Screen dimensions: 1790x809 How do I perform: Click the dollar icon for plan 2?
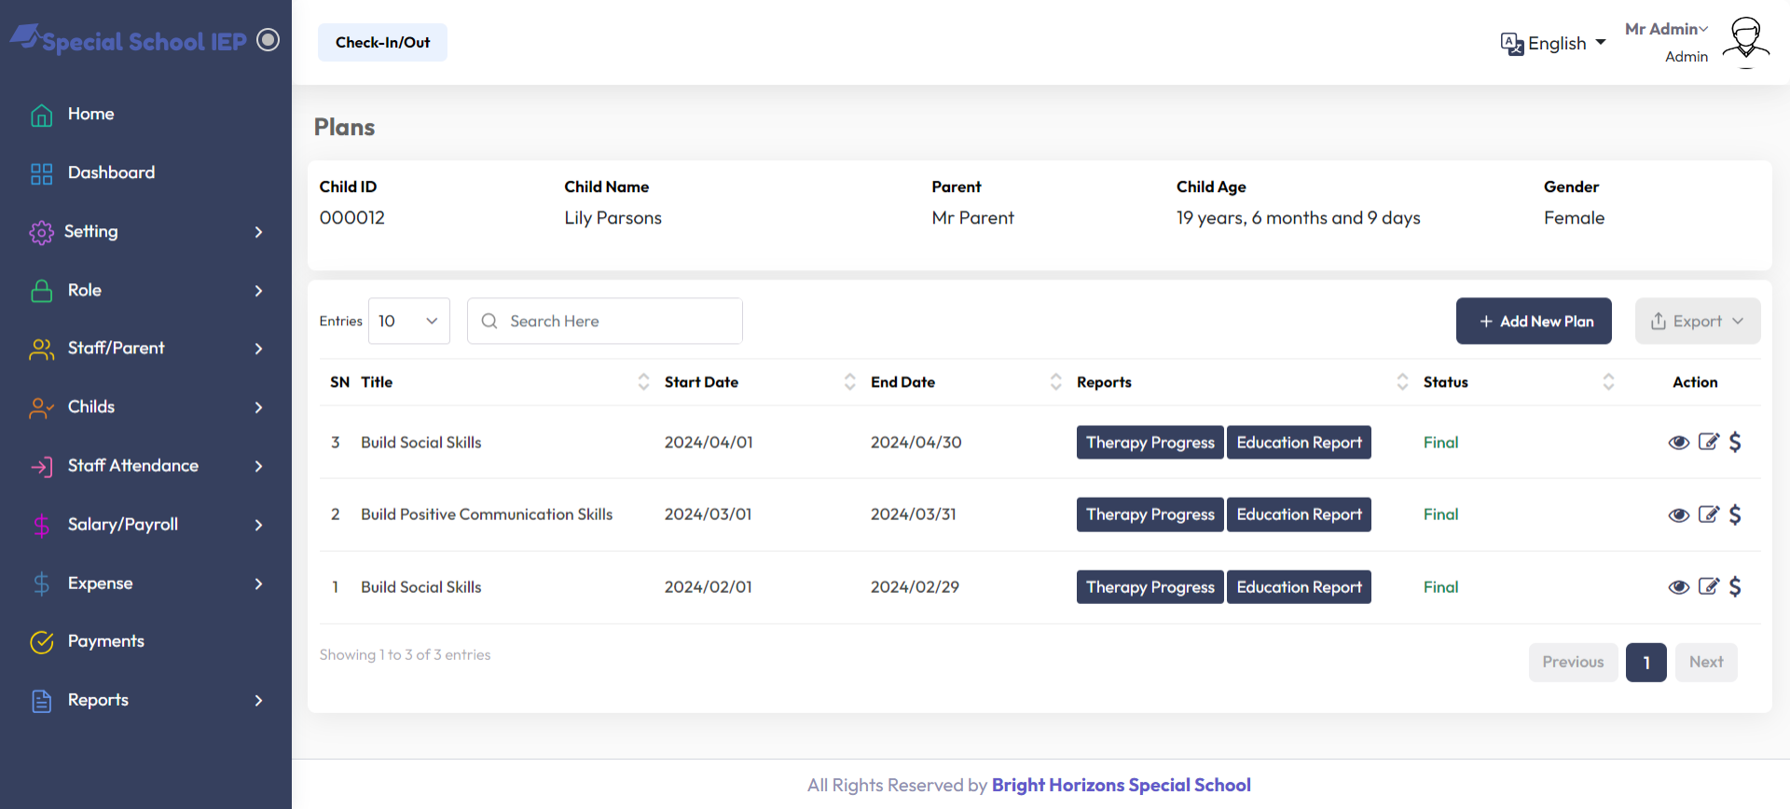[x=1735, y=514]
